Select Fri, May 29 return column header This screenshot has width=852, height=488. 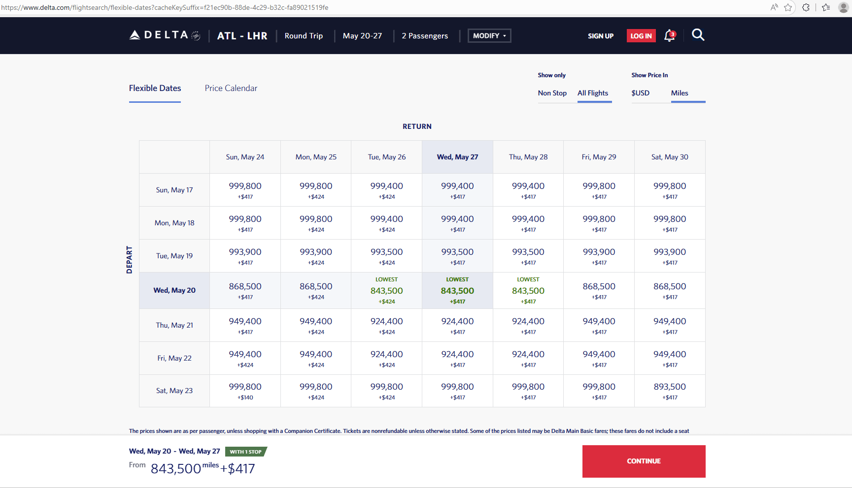point(599,157)
